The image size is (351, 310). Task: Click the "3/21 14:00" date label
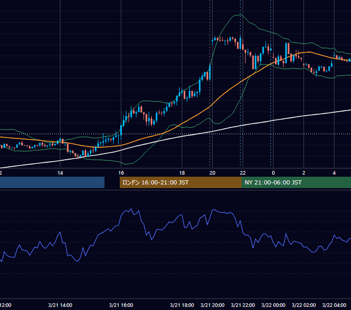(x=60, y=305)
